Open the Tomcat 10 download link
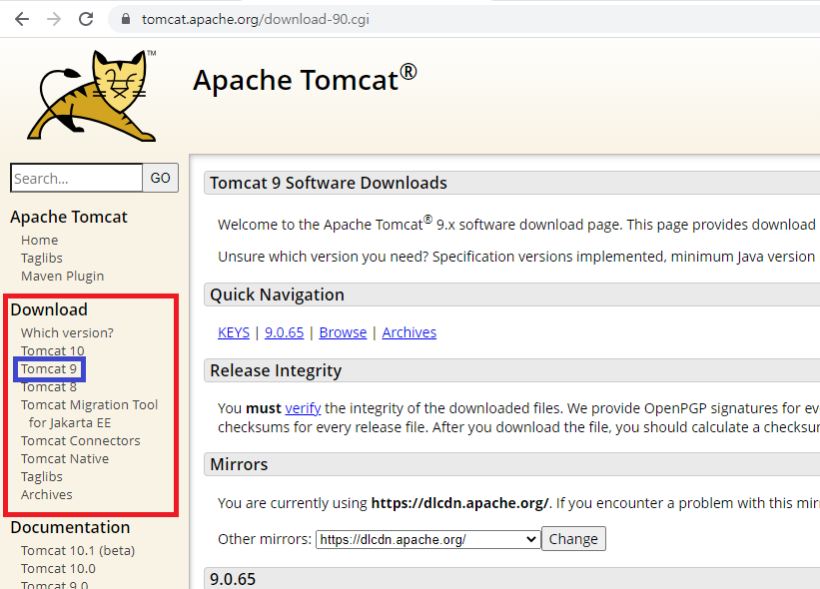This screenshot has width=820, height=589. [52, 350]
